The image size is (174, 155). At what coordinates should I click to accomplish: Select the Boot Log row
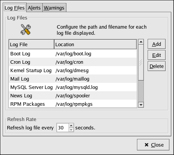click(x=73, y=54)
